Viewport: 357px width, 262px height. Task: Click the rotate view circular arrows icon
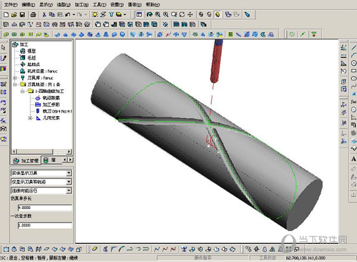(x=182, y=15)
